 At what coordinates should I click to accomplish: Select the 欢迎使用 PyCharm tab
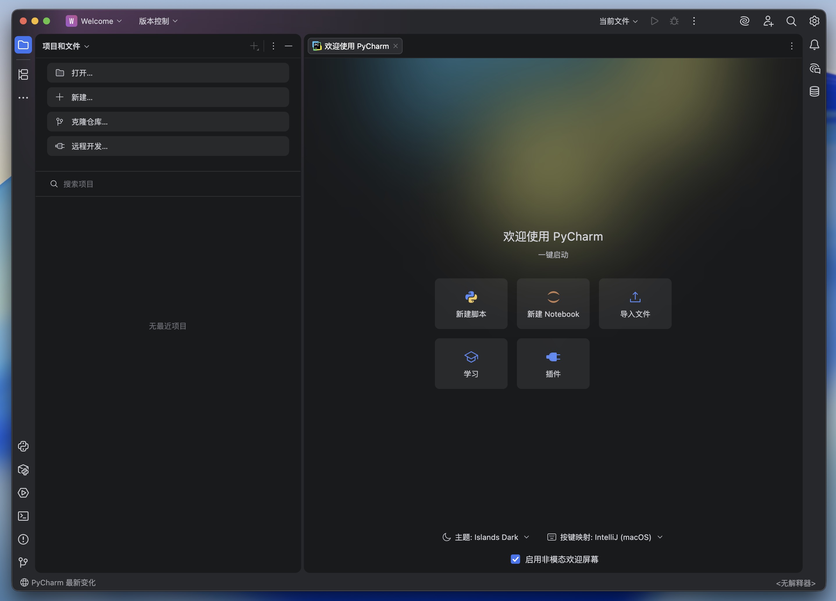point(355,46)
